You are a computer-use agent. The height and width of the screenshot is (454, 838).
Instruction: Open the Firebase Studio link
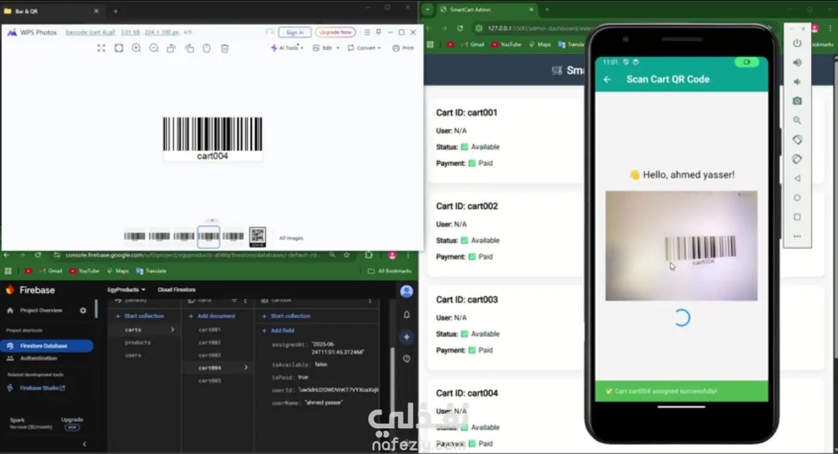(x=42, y=388)
